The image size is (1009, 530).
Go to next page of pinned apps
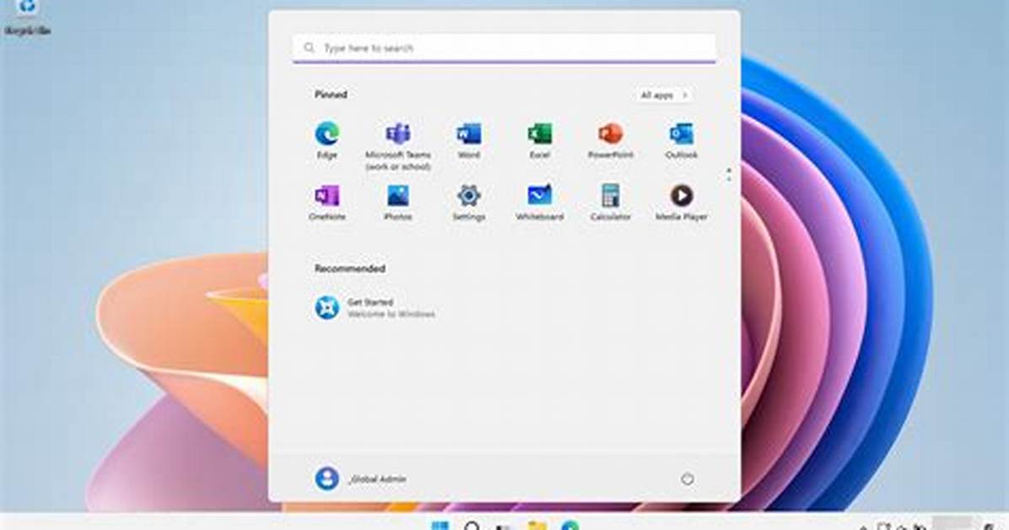tap(729, 179)
